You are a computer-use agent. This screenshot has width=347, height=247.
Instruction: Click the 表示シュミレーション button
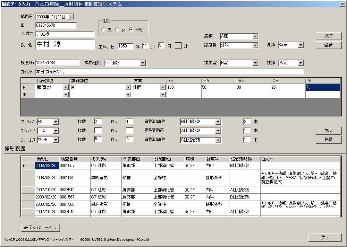40,228
